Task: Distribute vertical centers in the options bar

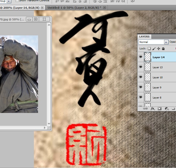Action: tap(100, 1)
